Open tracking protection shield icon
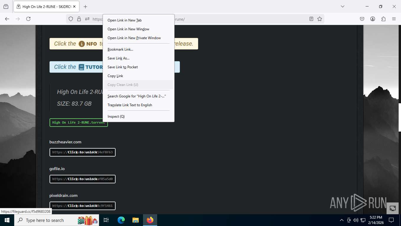Screen dimensions: 401x226 pyautogui.click(x=71, y=19)
